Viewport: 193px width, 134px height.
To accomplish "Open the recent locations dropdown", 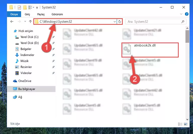I will [25, 21].
